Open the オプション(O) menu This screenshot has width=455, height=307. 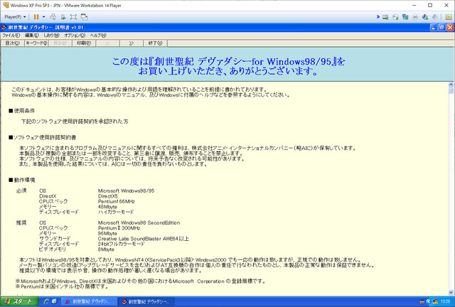pos(75,36)
